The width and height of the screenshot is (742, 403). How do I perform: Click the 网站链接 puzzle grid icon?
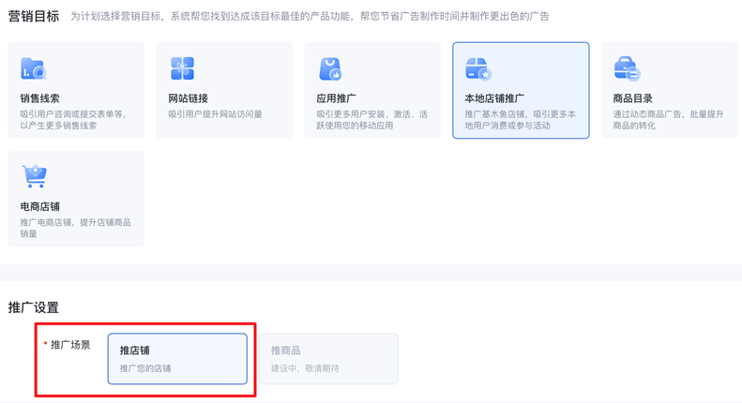182,67
